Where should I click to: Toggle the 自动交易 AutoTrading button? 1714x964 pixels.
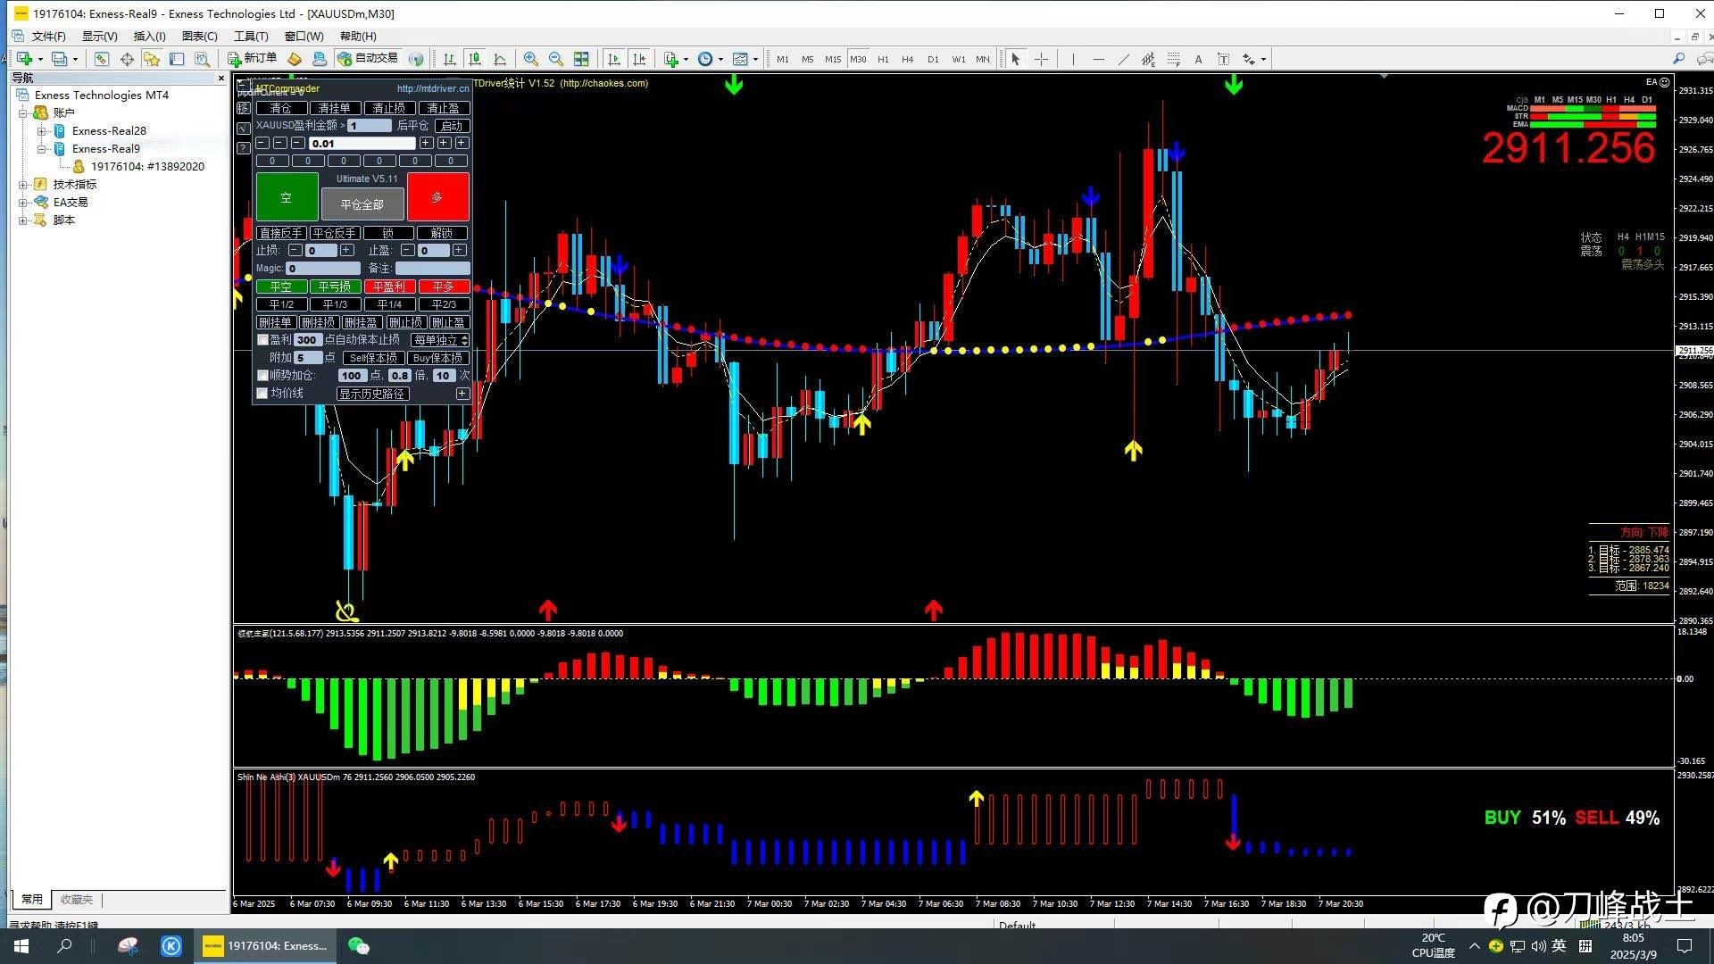(368, 59)
